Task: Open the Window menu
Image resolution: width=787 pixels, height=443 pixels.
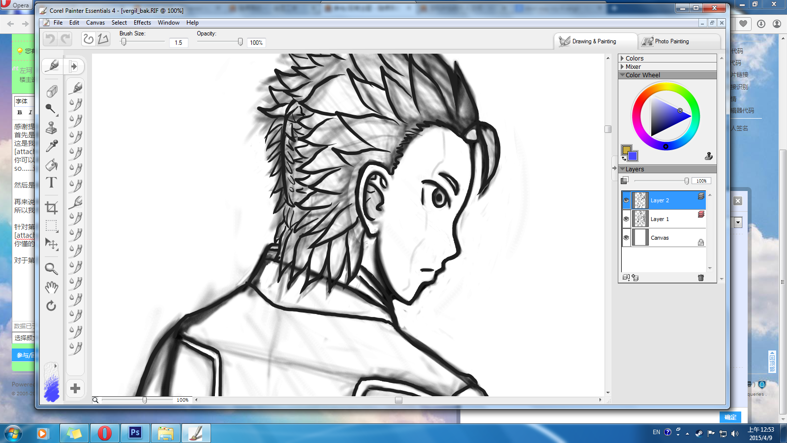Action: pos(168,23)
